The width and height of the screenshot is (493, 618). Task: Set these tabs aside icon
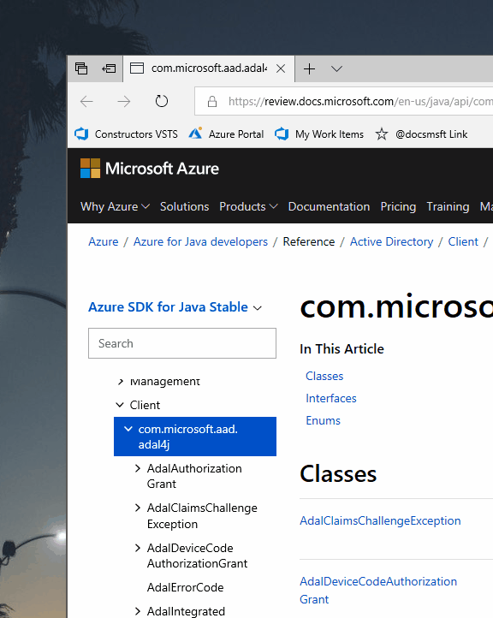coord(109,68)
